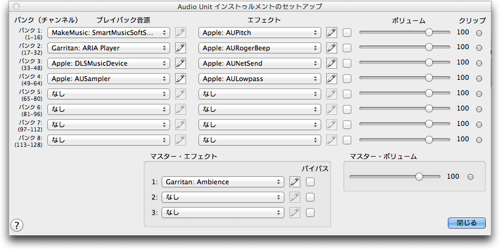Click the Bank 6 playback pencil icon
The height and width of the screenshot is (250, 500).
click(181, 109)
